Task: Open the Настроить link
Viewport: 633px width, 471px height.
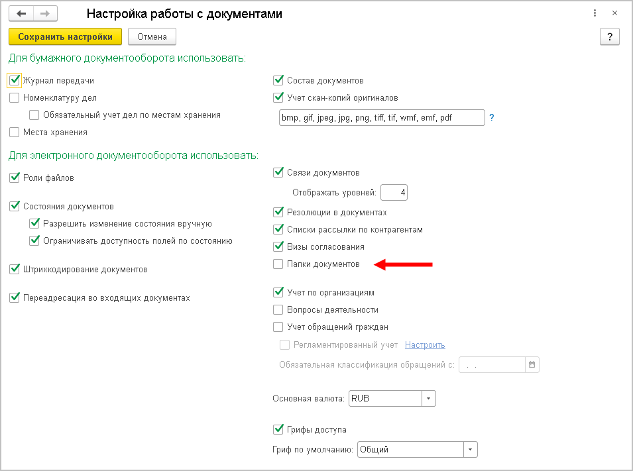Action: (x=425, y=345)
